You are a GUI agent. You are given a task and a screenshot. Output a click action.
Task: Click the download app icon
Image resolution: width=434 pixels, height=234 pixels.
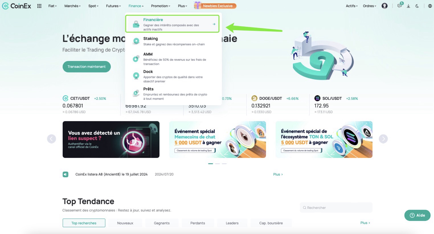coord(408,6)
